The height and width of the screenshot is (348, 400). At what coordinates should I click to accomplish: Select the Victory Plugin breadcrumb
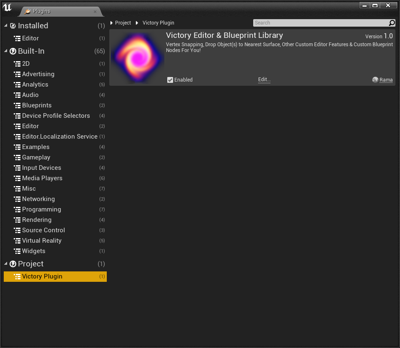click(158, 23)
